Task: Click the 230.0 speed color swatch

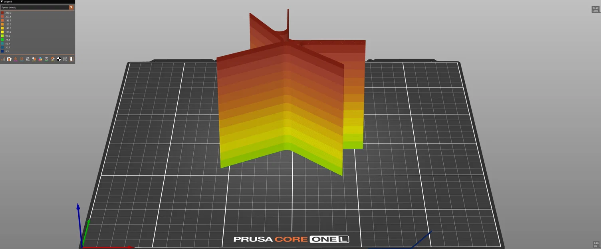Action: (x=2, y=13)
